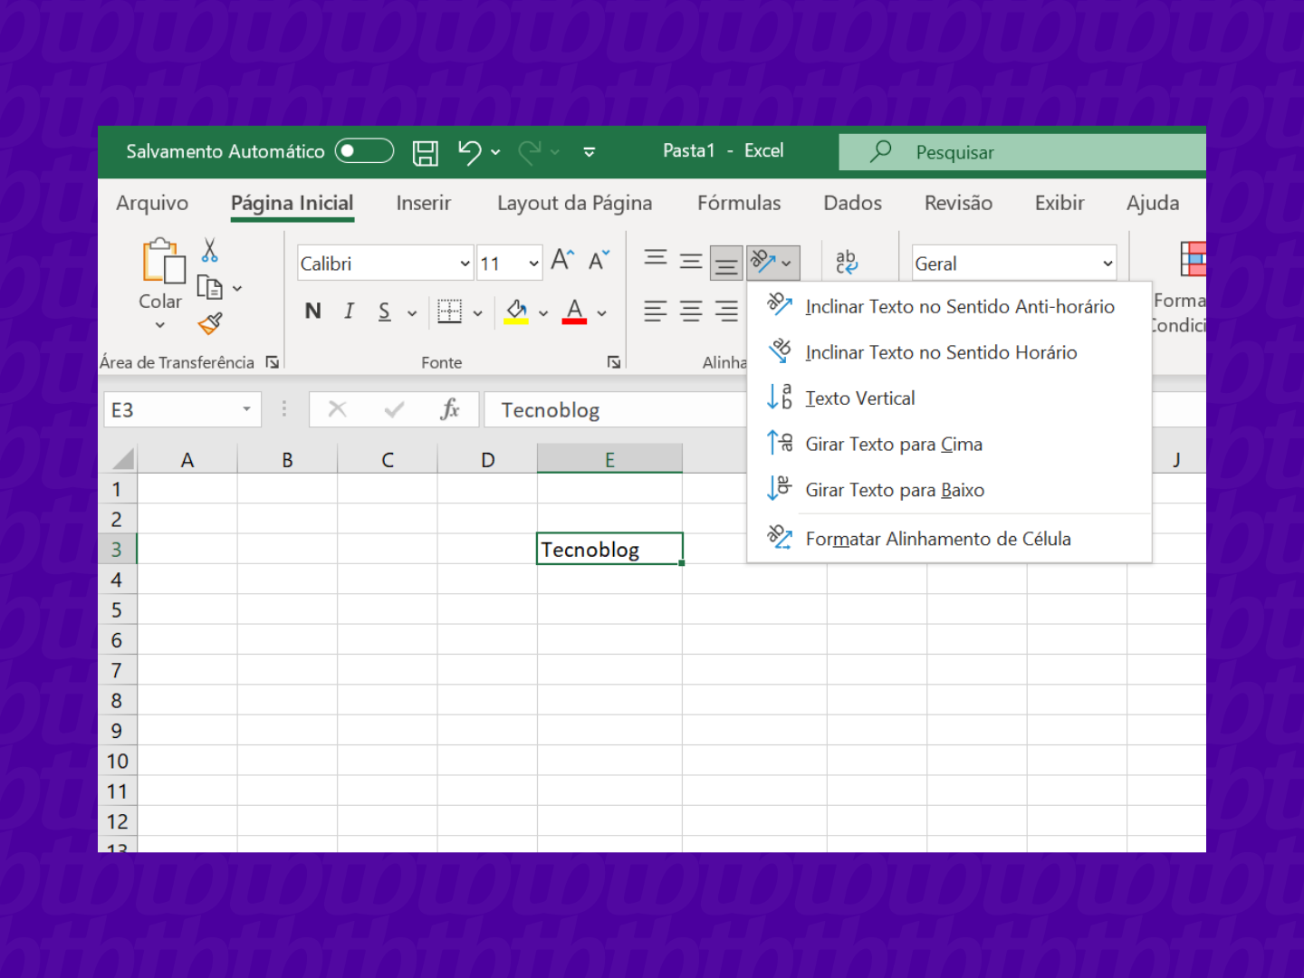The width and height of the screenshot is (1304, 978).
Task: Click the Decrease Font Size icon
Action: click(599, 260)
